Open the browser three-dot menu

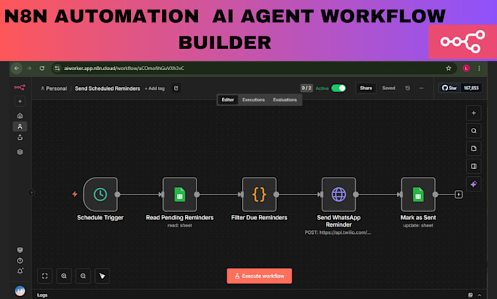click(x=479, y=68)
